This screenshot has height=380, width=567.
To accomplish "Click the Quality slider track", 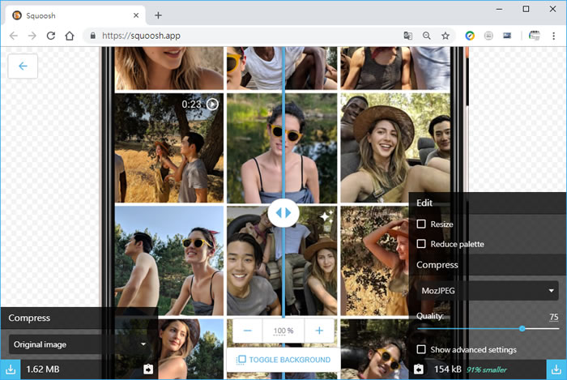I will point(487,328).
